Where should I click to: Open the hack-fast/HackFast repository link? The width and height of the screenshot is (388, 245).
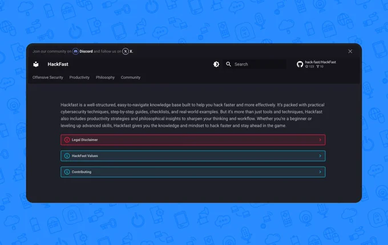point(321,62)
